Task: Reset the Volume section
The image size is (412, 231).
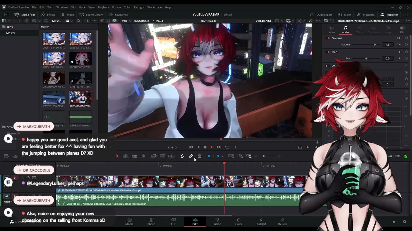Action: pyautogui.click(x=406, y=38)
